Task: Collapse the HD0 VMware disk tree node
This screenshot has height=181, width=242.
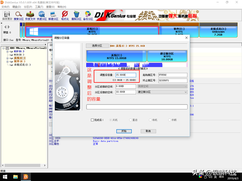Action: point(3,48)
